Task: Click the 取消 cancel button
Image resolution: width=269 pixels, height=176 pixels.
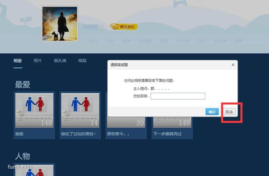Action: (x=229, y=112)
